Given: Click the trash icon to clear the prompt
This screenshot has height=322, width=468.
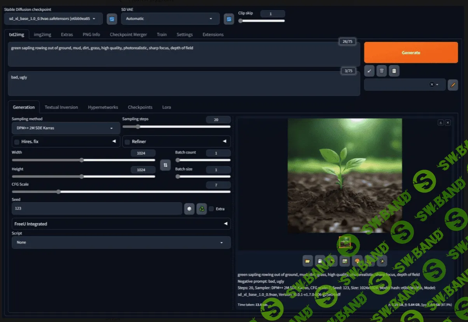Looking at the screenshot, I should (382, 71).
